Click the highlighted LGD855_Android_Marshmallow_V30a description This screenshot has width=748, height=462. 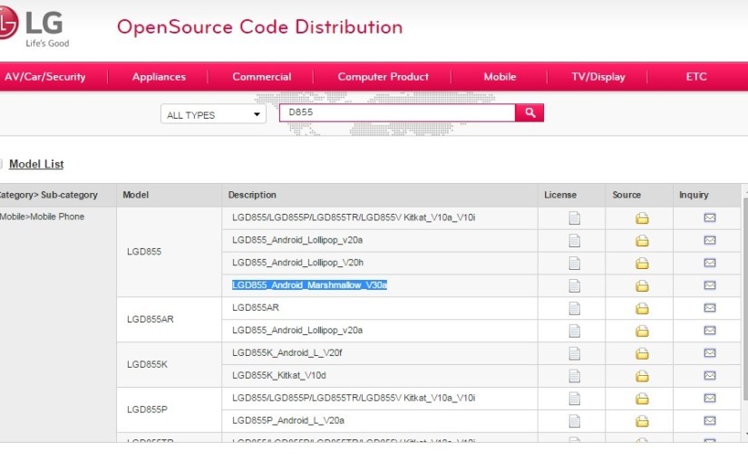[309, 285]
